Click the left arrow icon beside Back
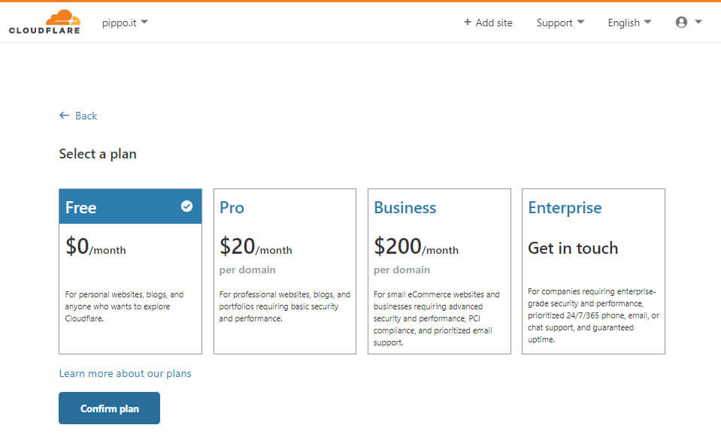Viewport: 721px width, 437px height. pos(65,115)
